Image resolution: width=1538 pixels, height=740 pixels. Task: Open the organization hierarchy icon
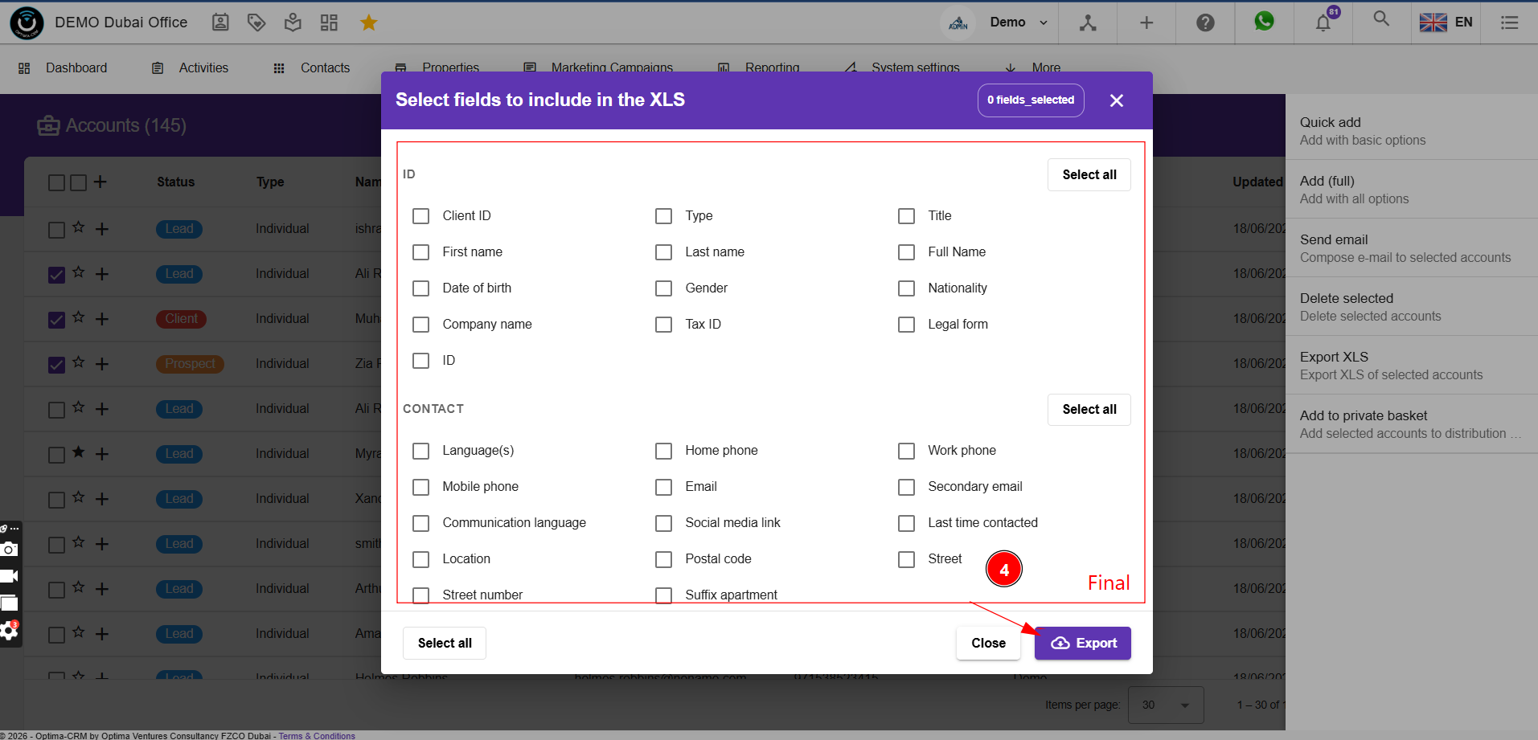(x=1088, y=22)
